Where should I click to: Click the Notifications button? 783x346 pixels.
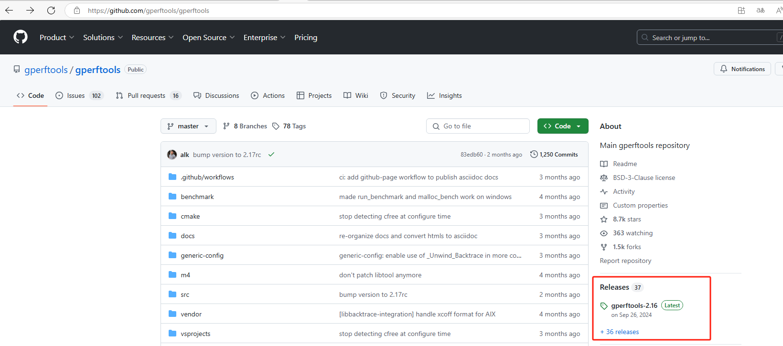(x=742, y=69)
